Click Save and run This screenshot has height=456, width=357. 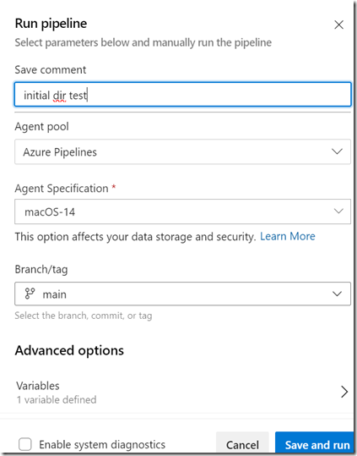click(x=317, y=444)
